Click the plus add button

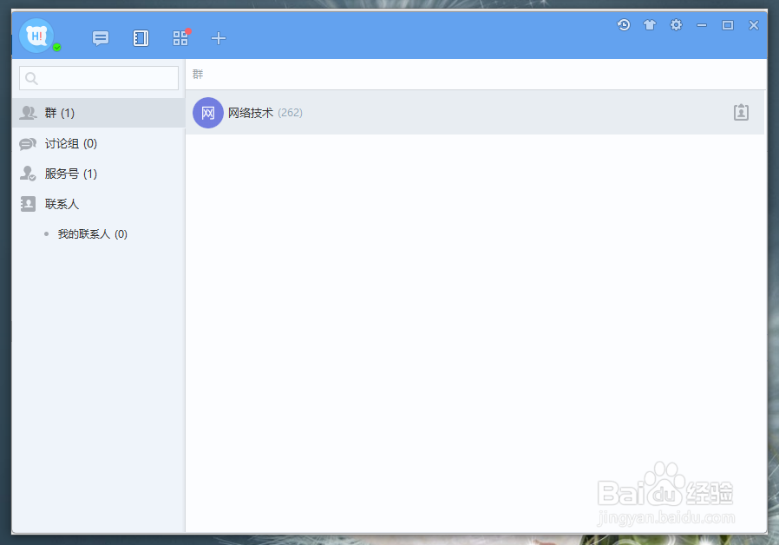pyautogui.click(x=219, y=38)
